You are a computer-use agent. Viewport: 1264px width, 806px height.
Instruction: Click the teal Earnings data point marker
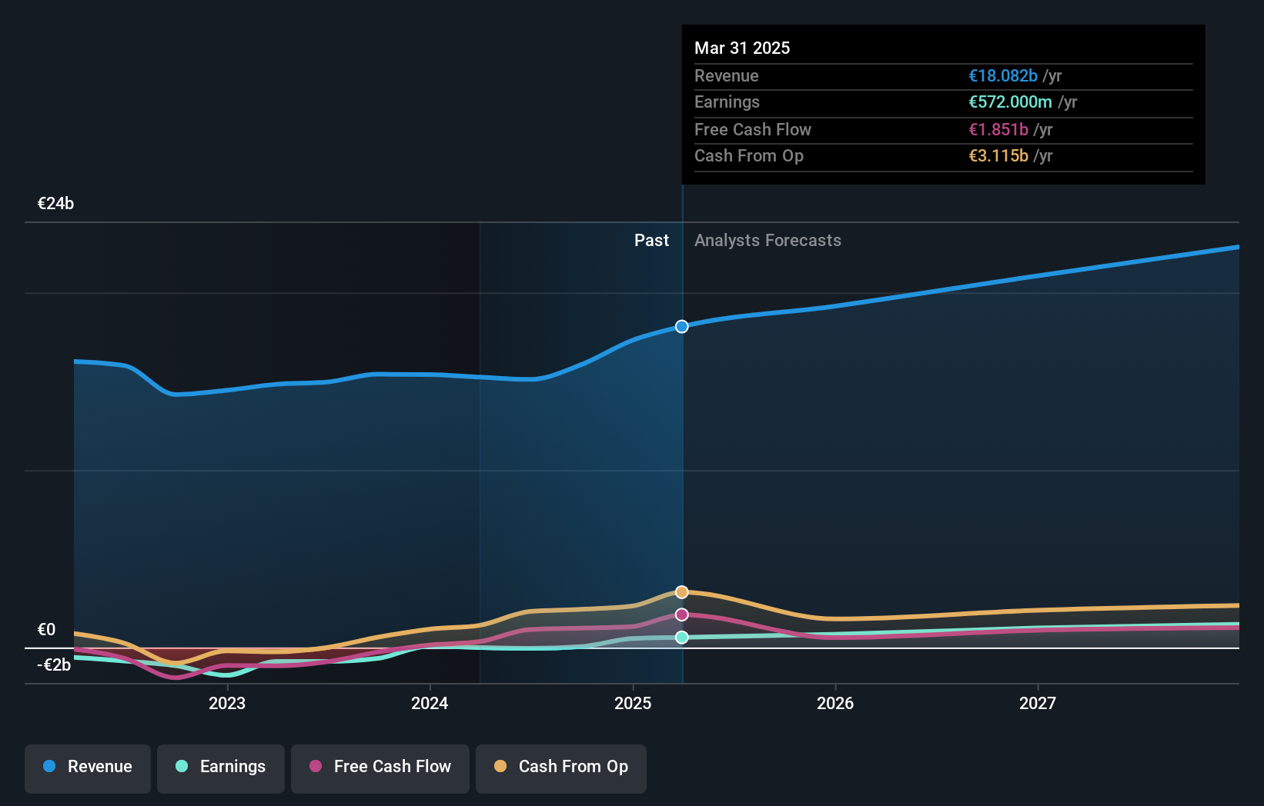(x=682, y=638)
